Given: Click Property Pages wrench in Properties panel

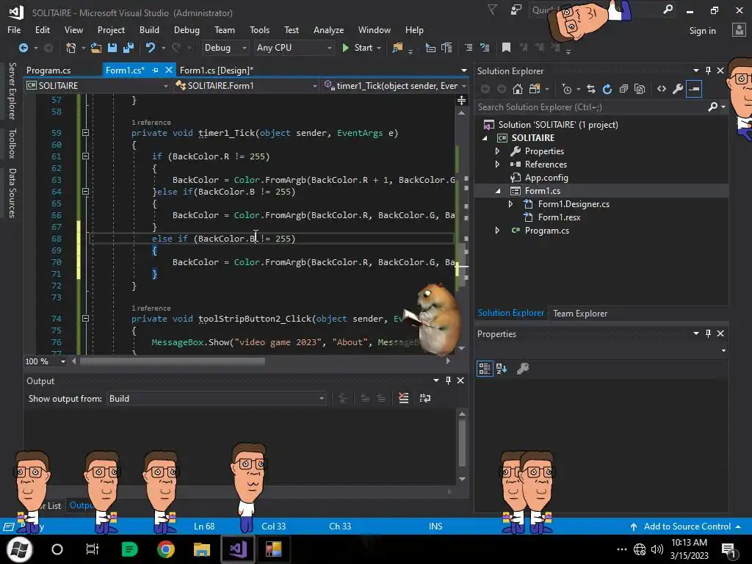Looking at the screenshot, I should (x=523, y=369).
